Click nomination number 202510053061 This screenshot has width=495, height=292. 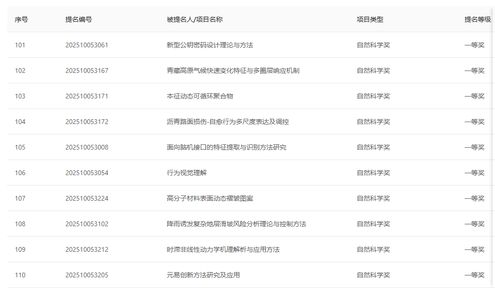tap(87, 45)
